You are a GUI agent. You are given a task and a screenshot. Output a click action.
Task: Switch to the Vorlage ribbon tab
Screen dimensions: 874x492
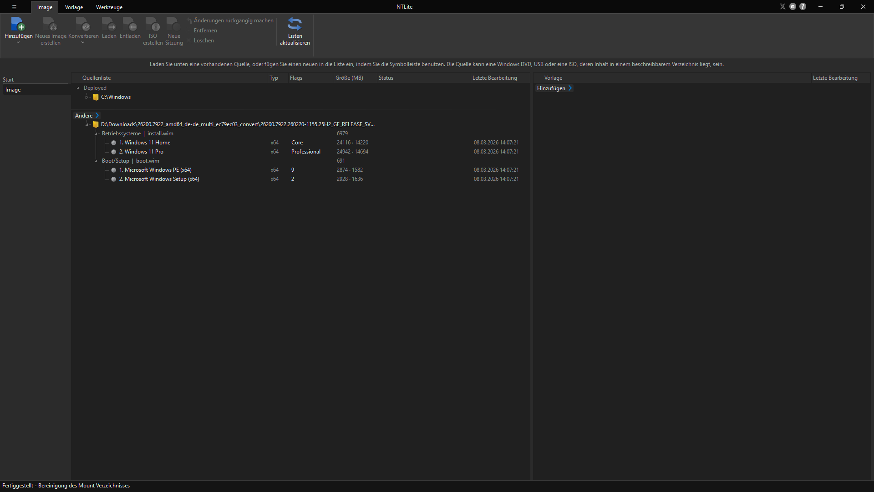74,7
